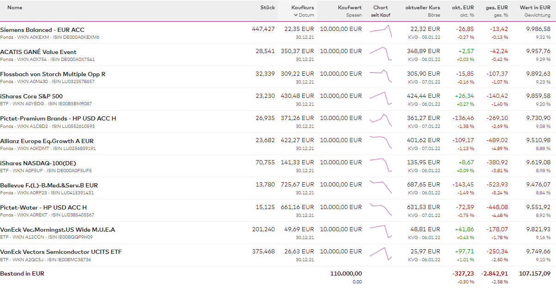The image size is (556, 288).
Task: Click the ges. EUR column header
Action: click(x=497, y=7)
